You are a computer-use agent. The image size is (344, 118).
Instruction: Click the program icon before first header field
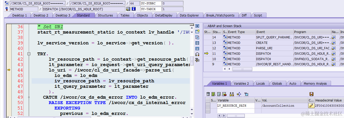point(6,3)
